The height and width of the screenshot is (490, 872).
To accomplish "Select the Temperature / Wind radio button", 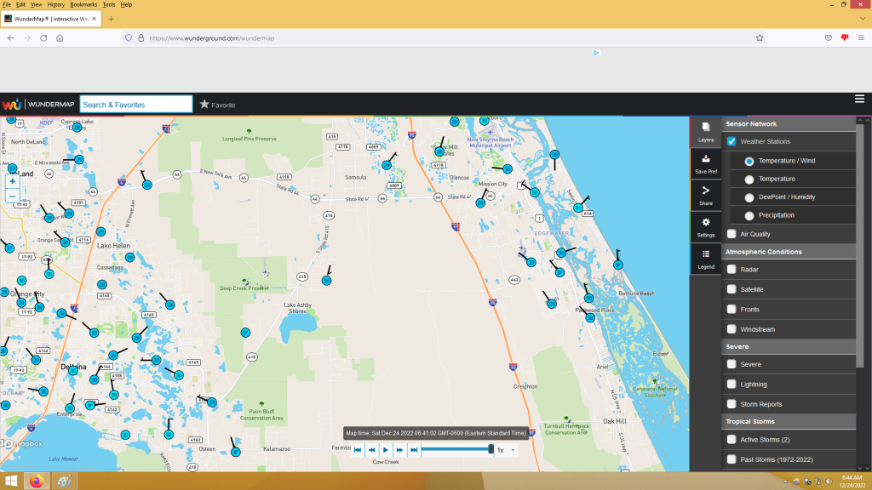I will (749, 161).
